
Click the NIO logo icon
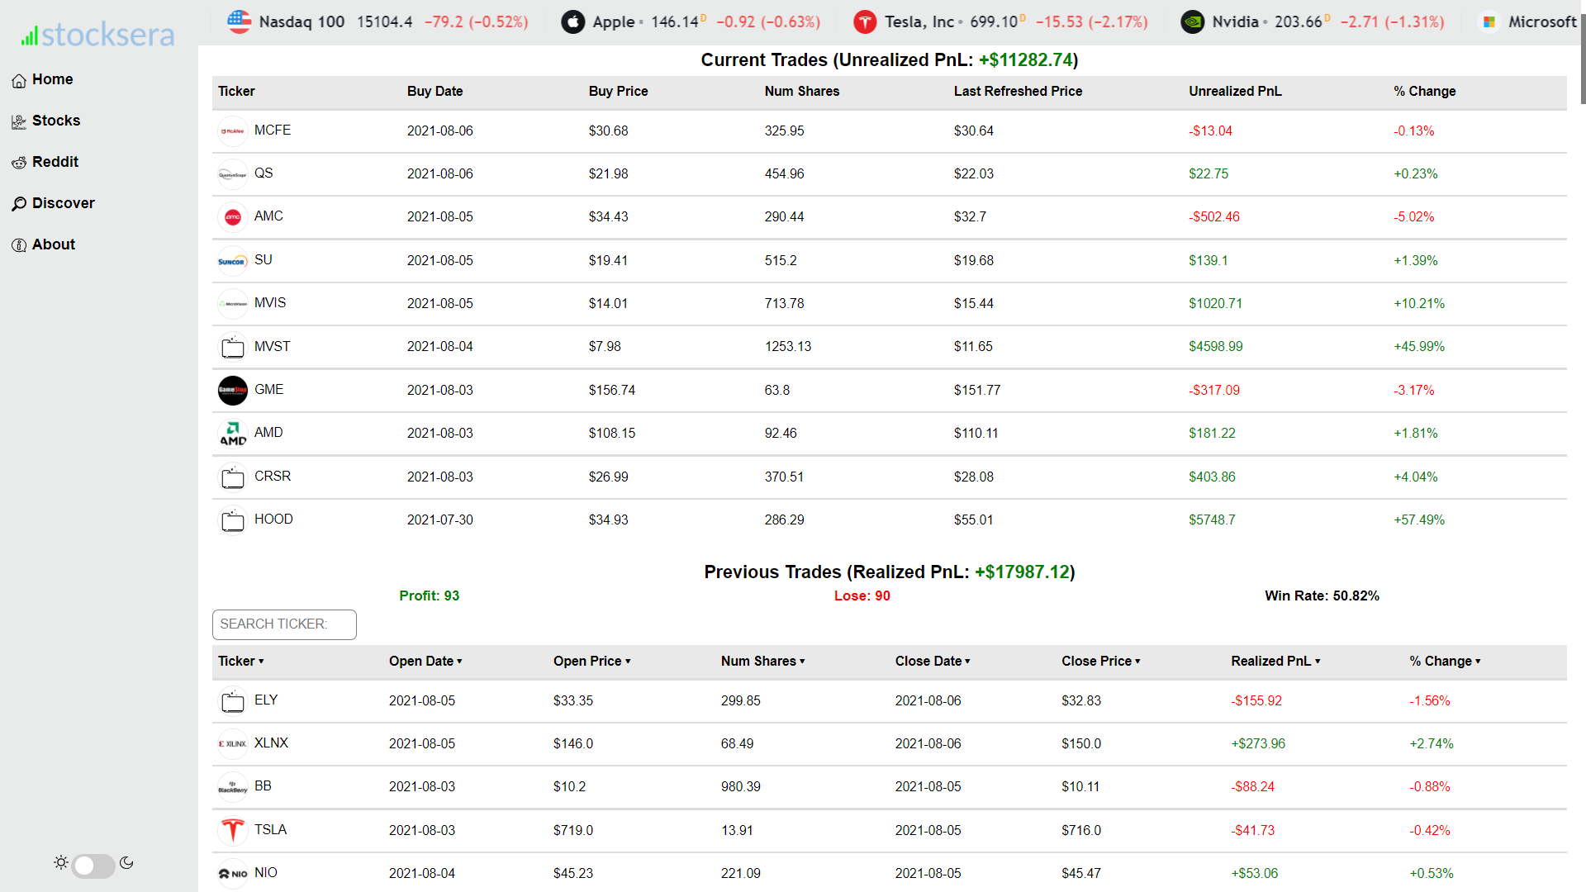[232, 874]
